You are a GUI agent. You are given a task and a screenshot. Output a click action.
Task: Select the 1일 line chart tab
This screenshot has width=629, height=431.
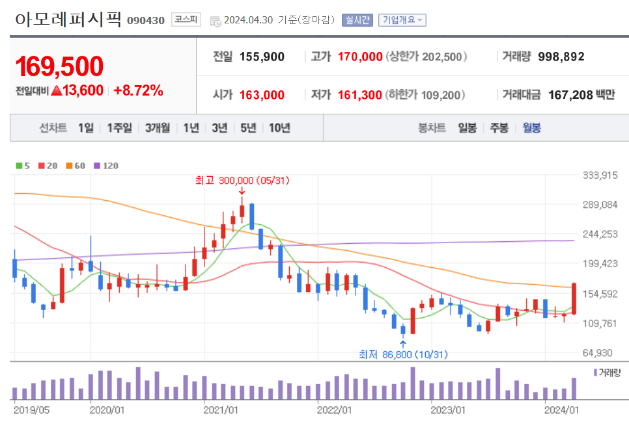[x=86, y=128]
